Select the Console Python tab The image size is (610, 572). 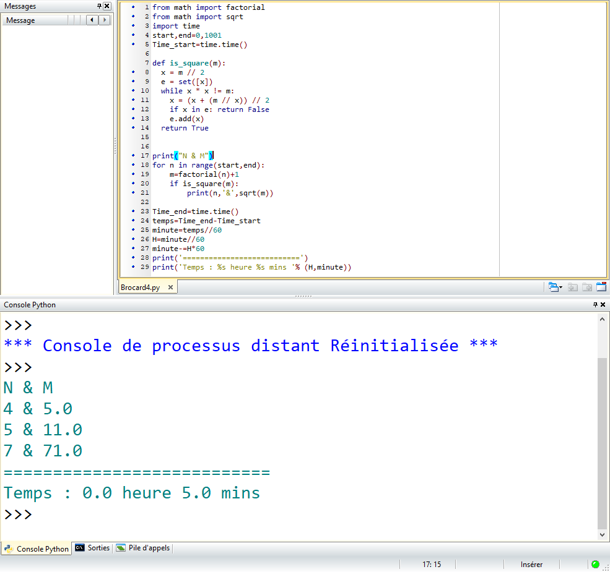click(x=37, y=549)
